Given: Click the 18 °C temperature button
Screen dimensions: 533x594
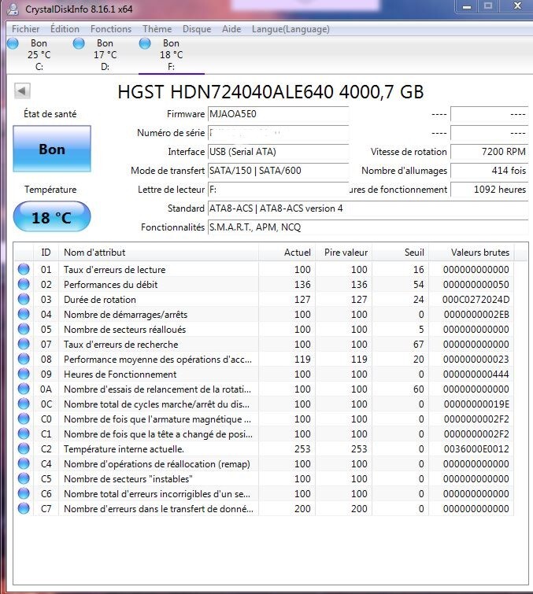Looking at the screenshot, I should [x=52, y=217].
